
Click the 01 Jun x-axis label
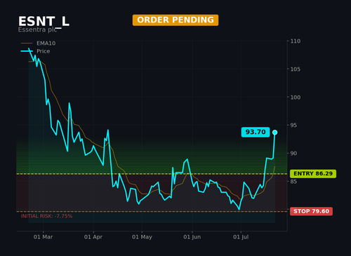192,237
